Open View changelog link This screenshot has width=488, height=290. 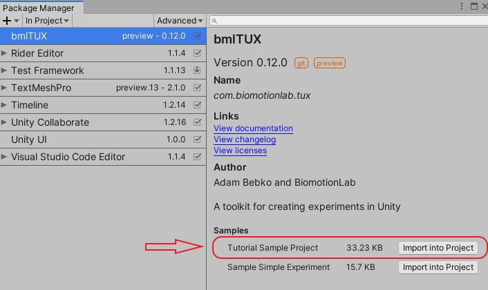click(245, 139)
